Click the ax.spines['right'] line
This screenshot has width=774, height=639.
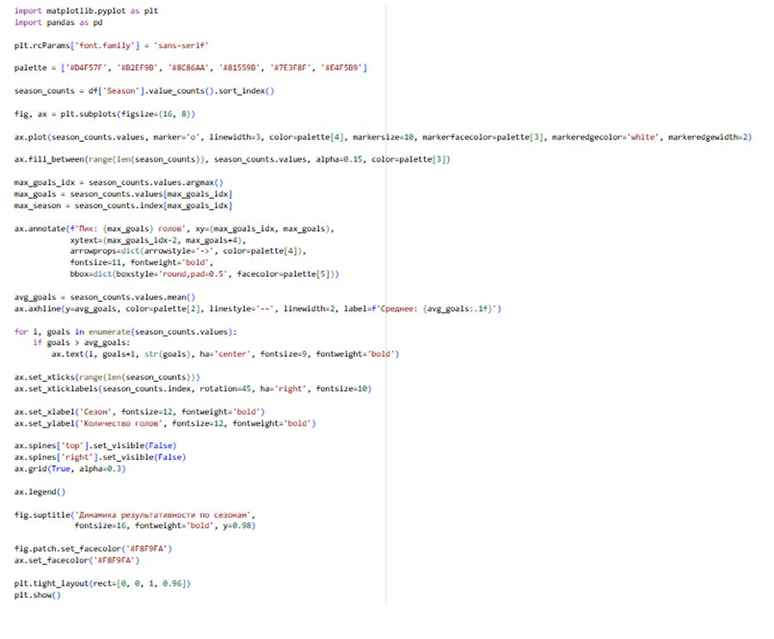point(101,458)
